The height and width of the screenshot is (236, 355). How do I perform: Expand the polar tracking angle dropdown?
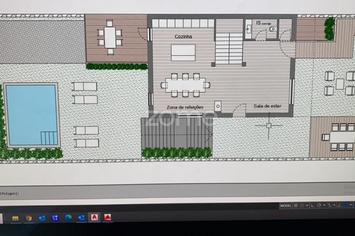pos(323,206)
